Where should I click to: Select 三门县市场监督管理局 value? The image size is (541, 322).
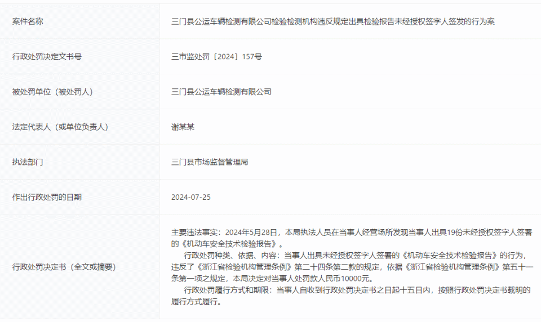click(x=210, y=162)
